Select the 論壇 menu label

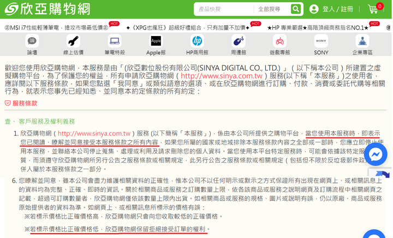pos(32,52)
